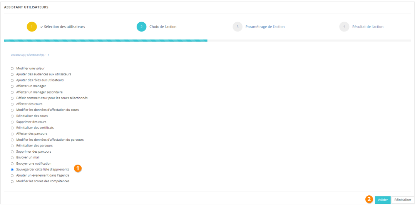This screenshot has height=205, width=415.
Task: Go to 'Paramétrage de l'action' step
Action: tap(265, 27)
